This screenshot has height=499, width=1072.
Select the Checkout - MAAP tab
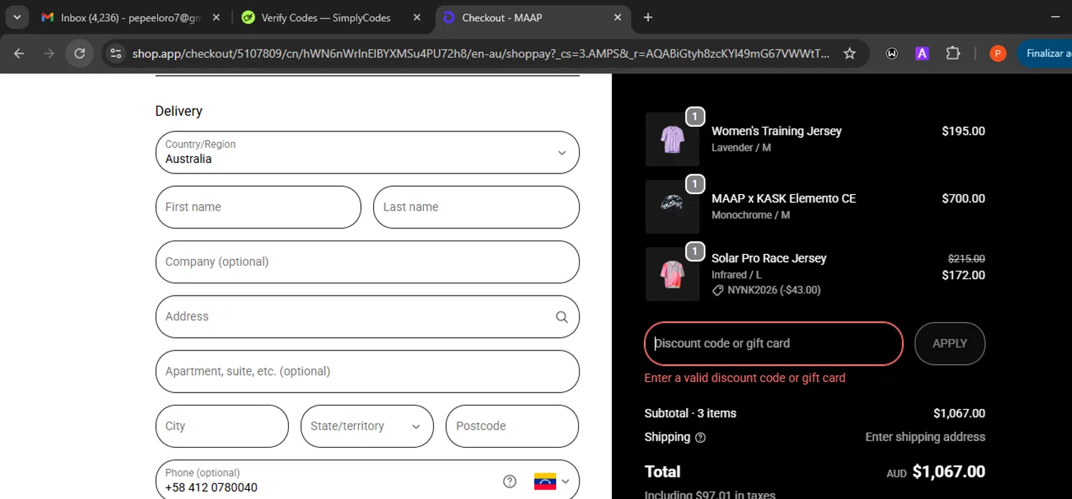pos(532,18)
